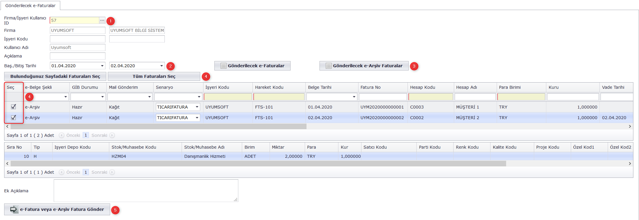Go to next page icon in invoice grid
The image size is (639, 220).
tap(112, 135)
